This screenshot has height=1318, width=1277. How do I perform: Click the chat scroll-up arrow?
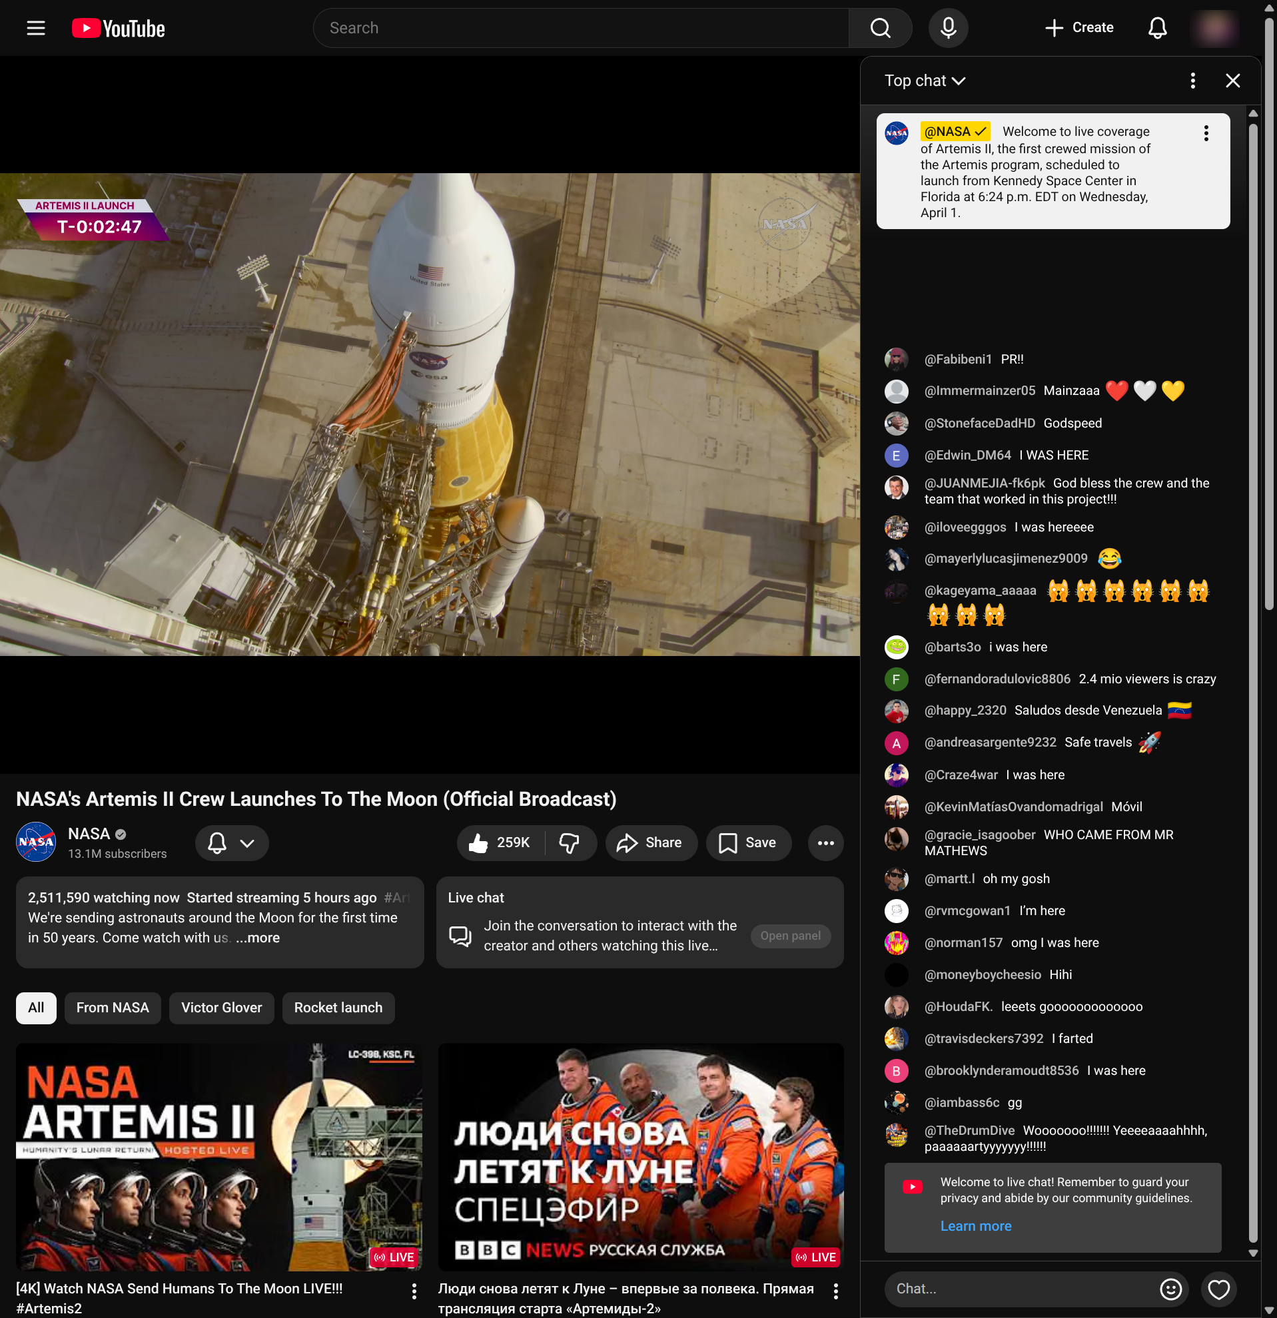1253,114
